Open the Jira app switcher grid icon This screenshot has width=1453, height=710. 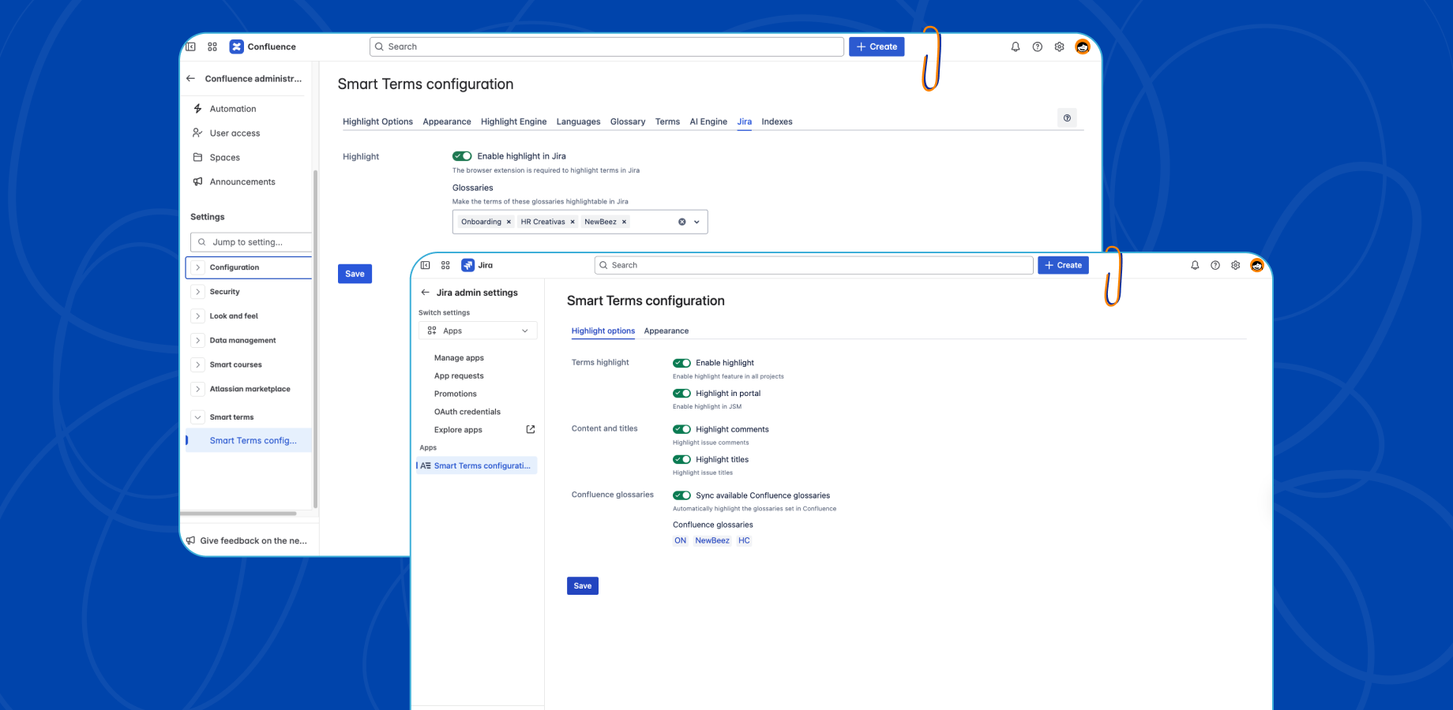[445, 265]
